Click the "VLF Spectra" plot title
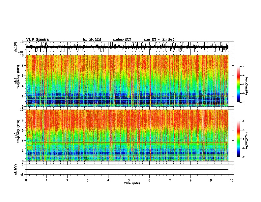The width and height of the screenshot is (261, 202). (x=37, y=40)
